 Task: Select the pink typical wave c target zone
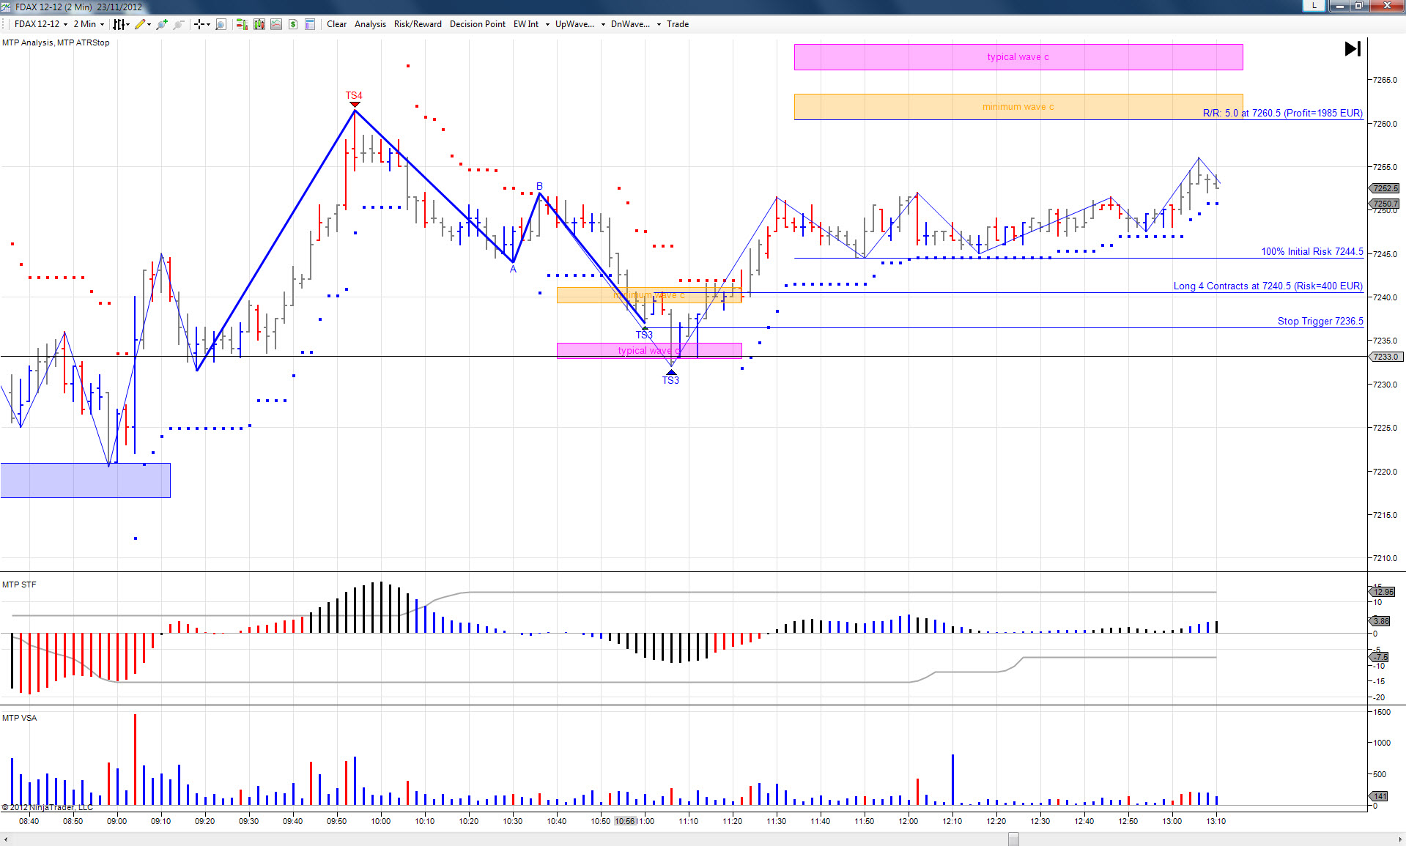(x=1018, y=57)
